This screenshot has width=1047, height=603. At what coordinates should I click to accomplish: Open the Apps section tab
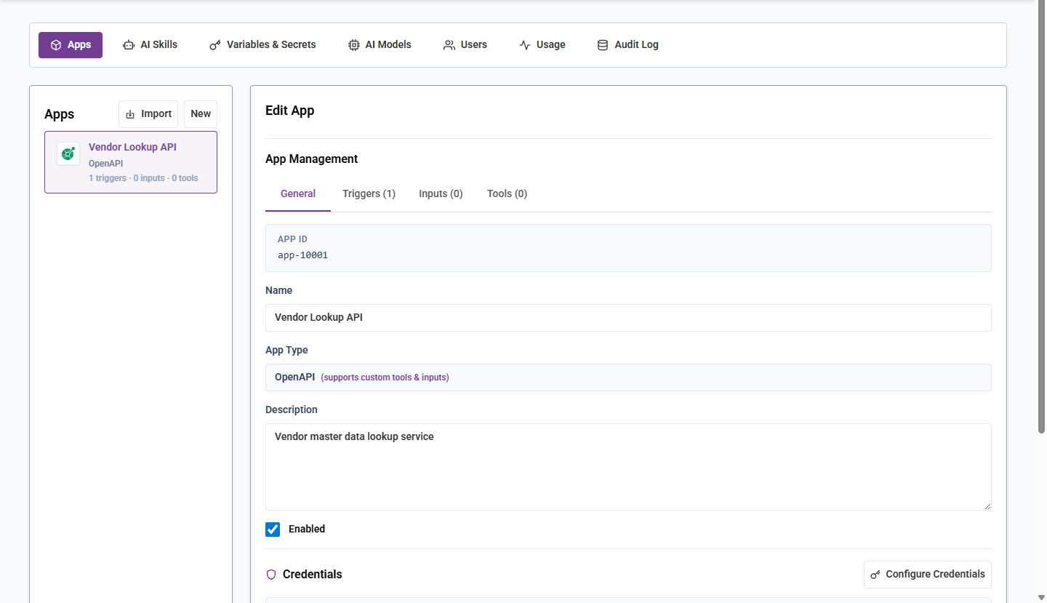click(x=71, y=45)
